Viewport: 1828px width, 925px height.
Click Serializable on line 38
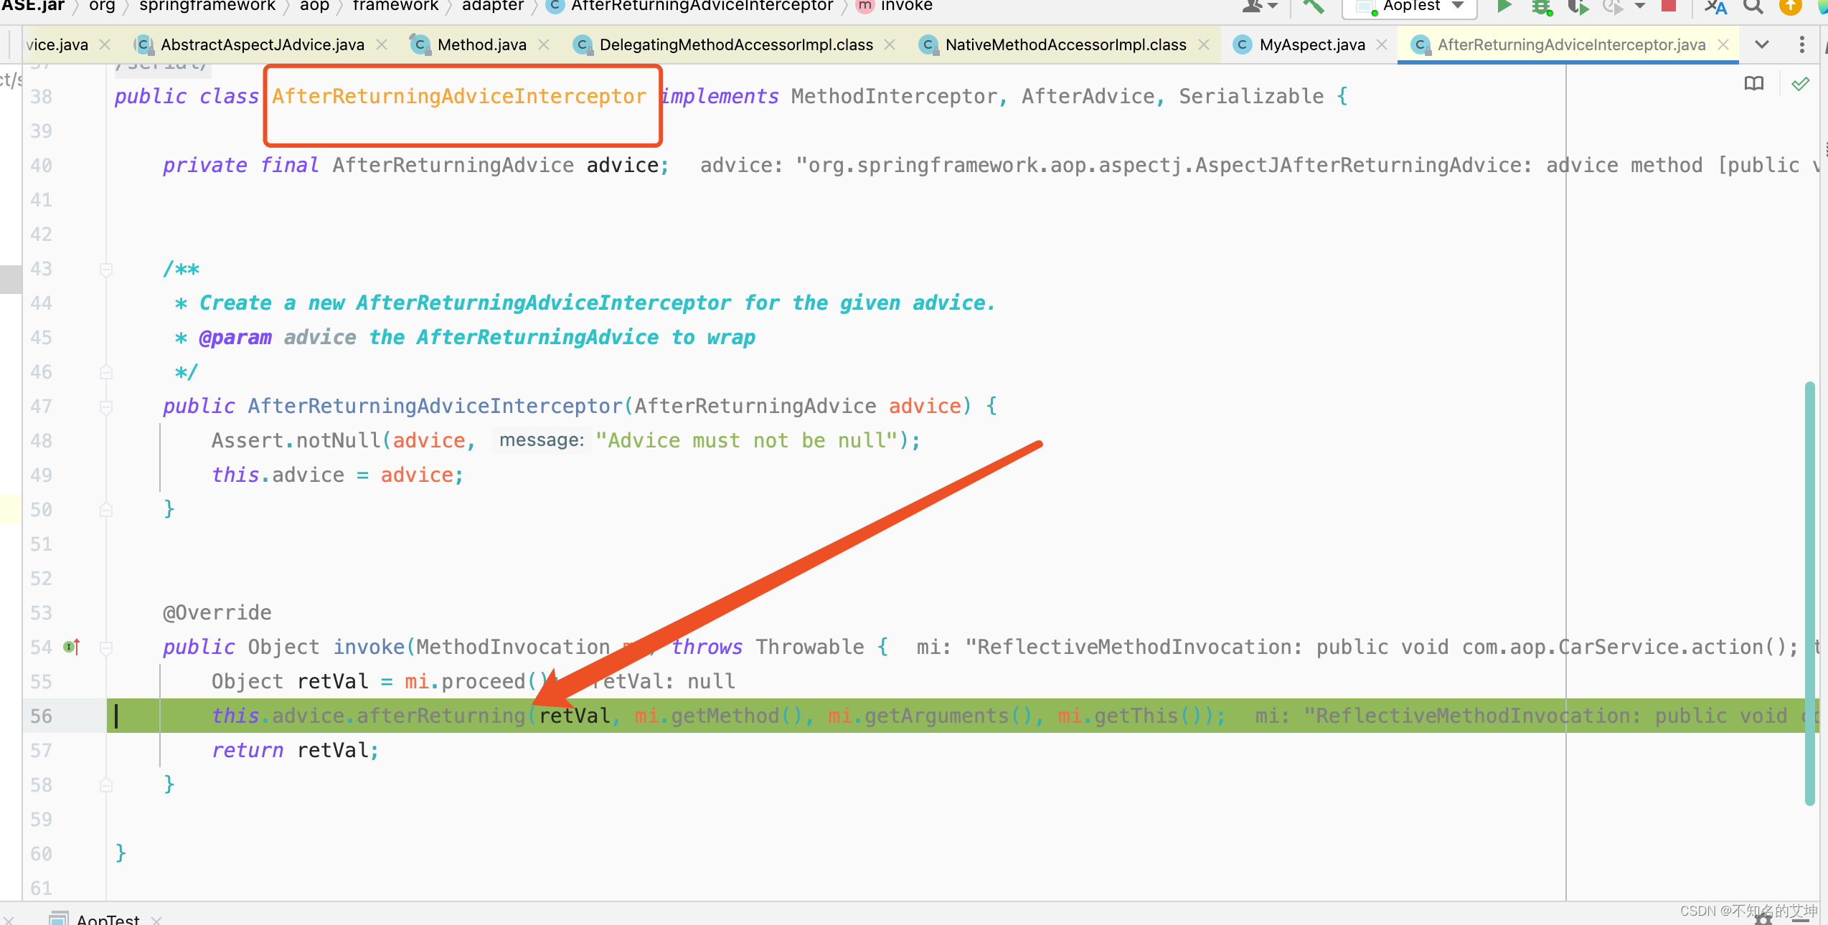(x=1251, y=97)
